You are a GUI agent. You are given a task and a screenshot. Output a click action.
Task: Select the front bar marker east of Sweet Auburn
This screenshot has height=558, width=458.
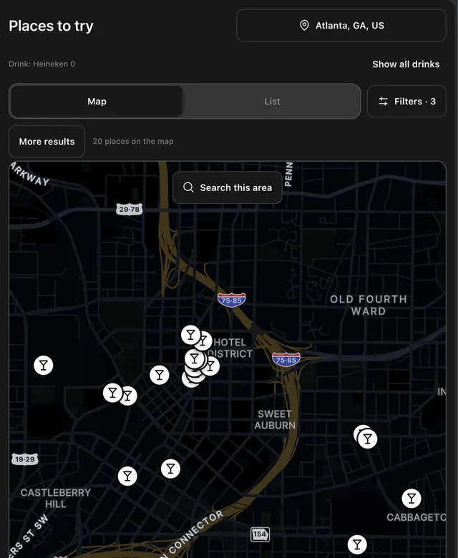coord(368,439)
